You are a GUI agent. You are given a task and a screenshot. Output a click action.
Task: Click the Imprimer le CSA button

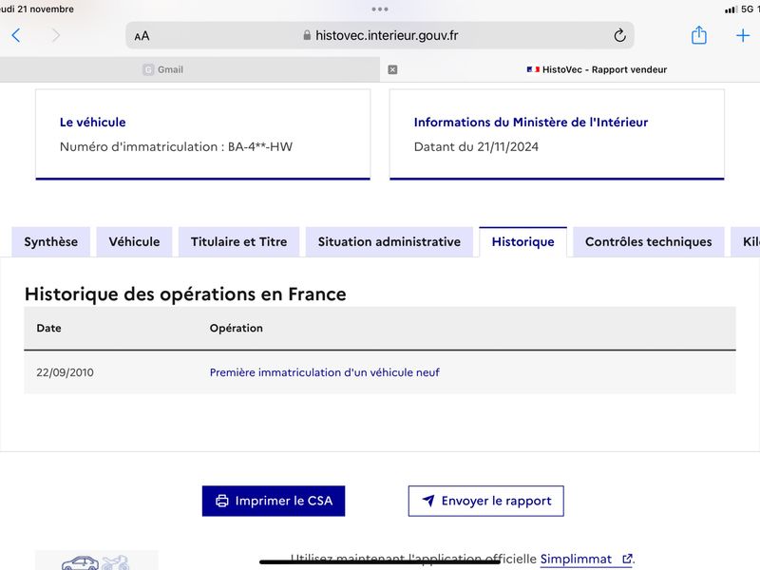click(274, 501)
